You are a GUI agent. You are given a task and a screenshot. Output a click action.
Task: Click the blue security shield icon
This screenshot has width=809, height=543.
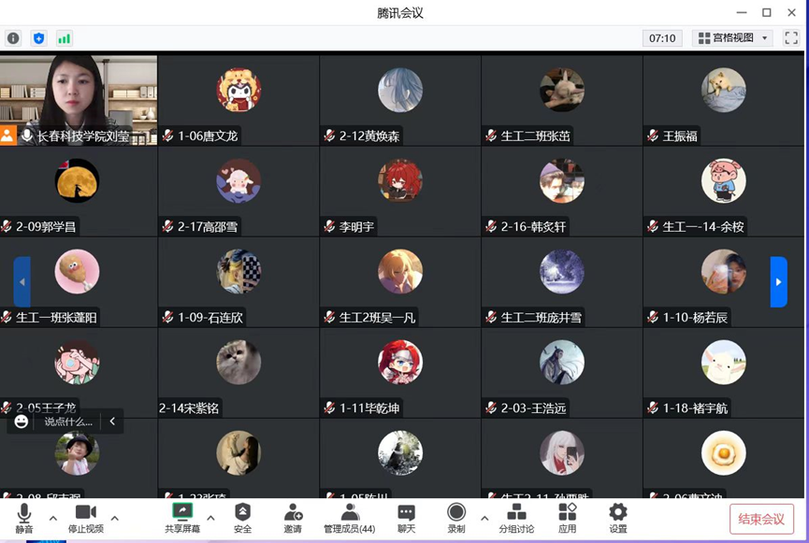click(x=38, y=38)
